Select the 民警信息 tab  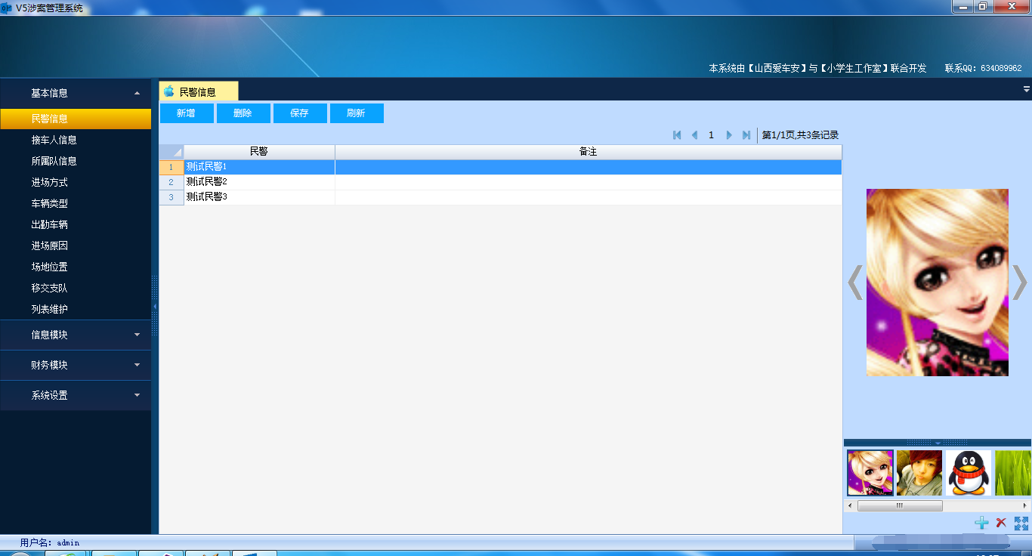coord(199,91)
